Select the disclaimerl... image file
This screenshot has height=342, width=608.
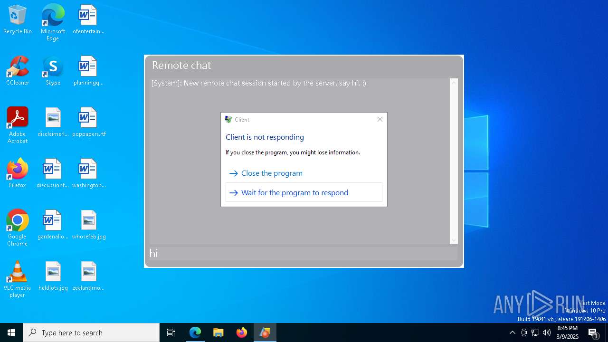(53, 123)
